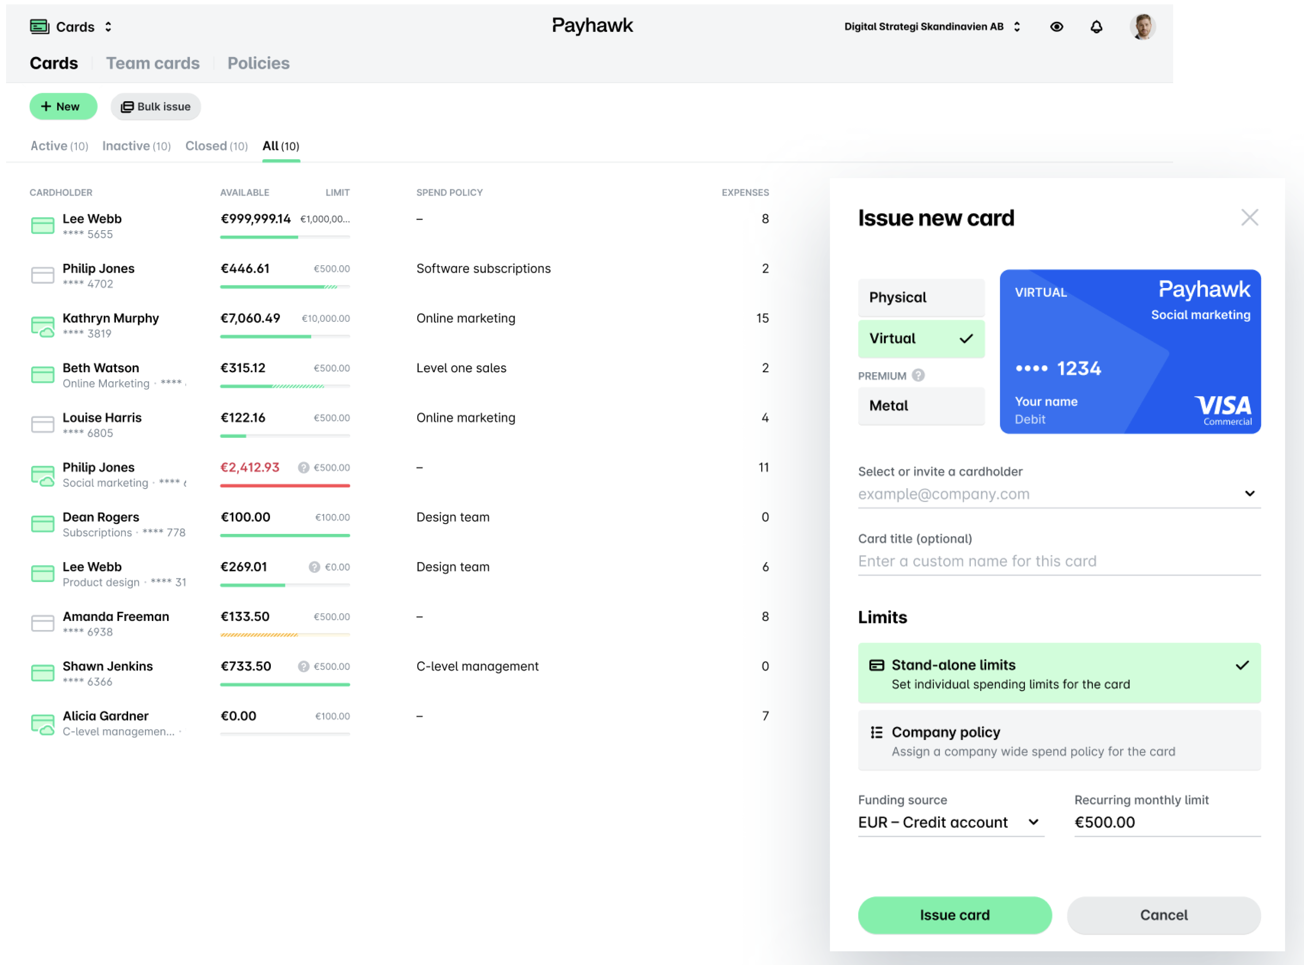This screenshot has width=1304, height=965.
Task: Switch to Team cards tab
Action: pos(153,63)
